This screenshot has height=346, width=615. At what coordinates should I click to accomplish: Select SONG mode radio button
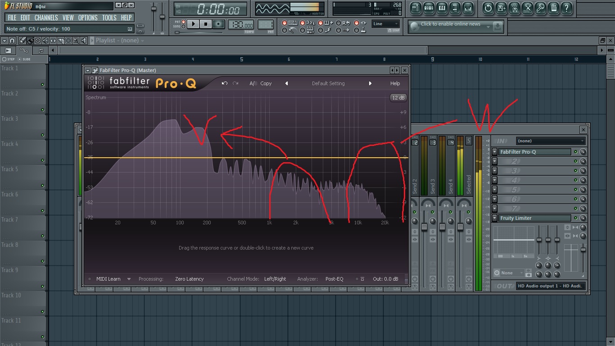pos(184,26)
